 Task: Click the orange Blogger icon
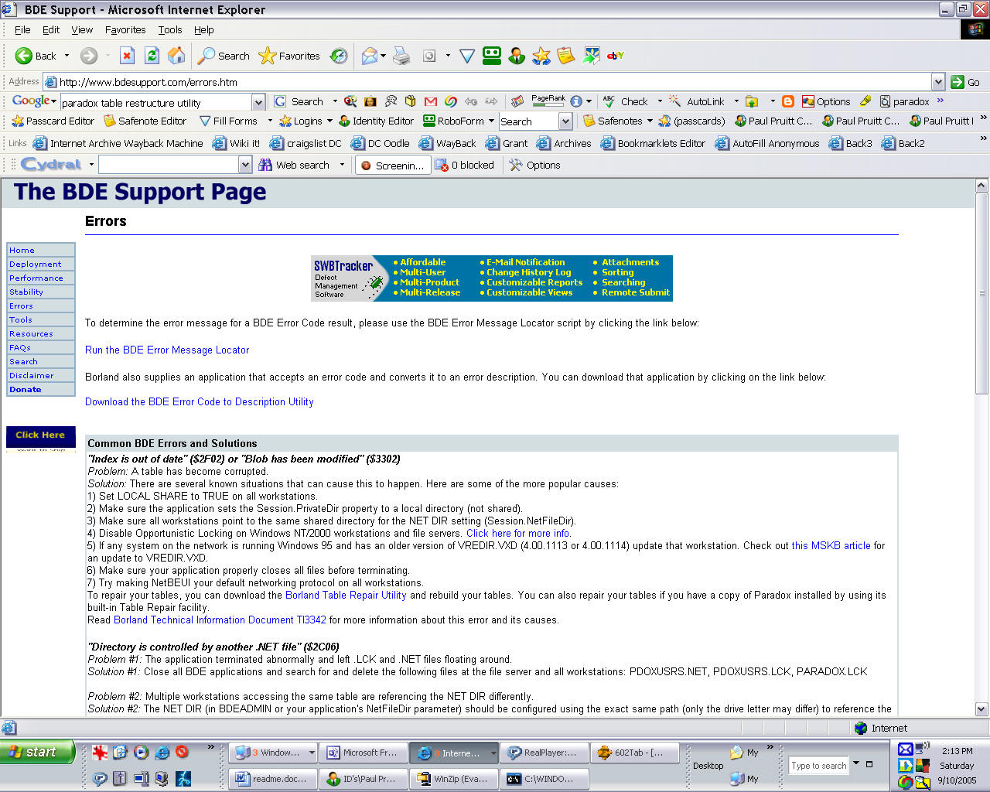tap(788, 101)
